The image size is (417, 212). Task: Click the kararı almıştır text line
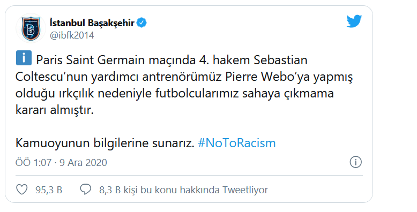tap(55, 110)
